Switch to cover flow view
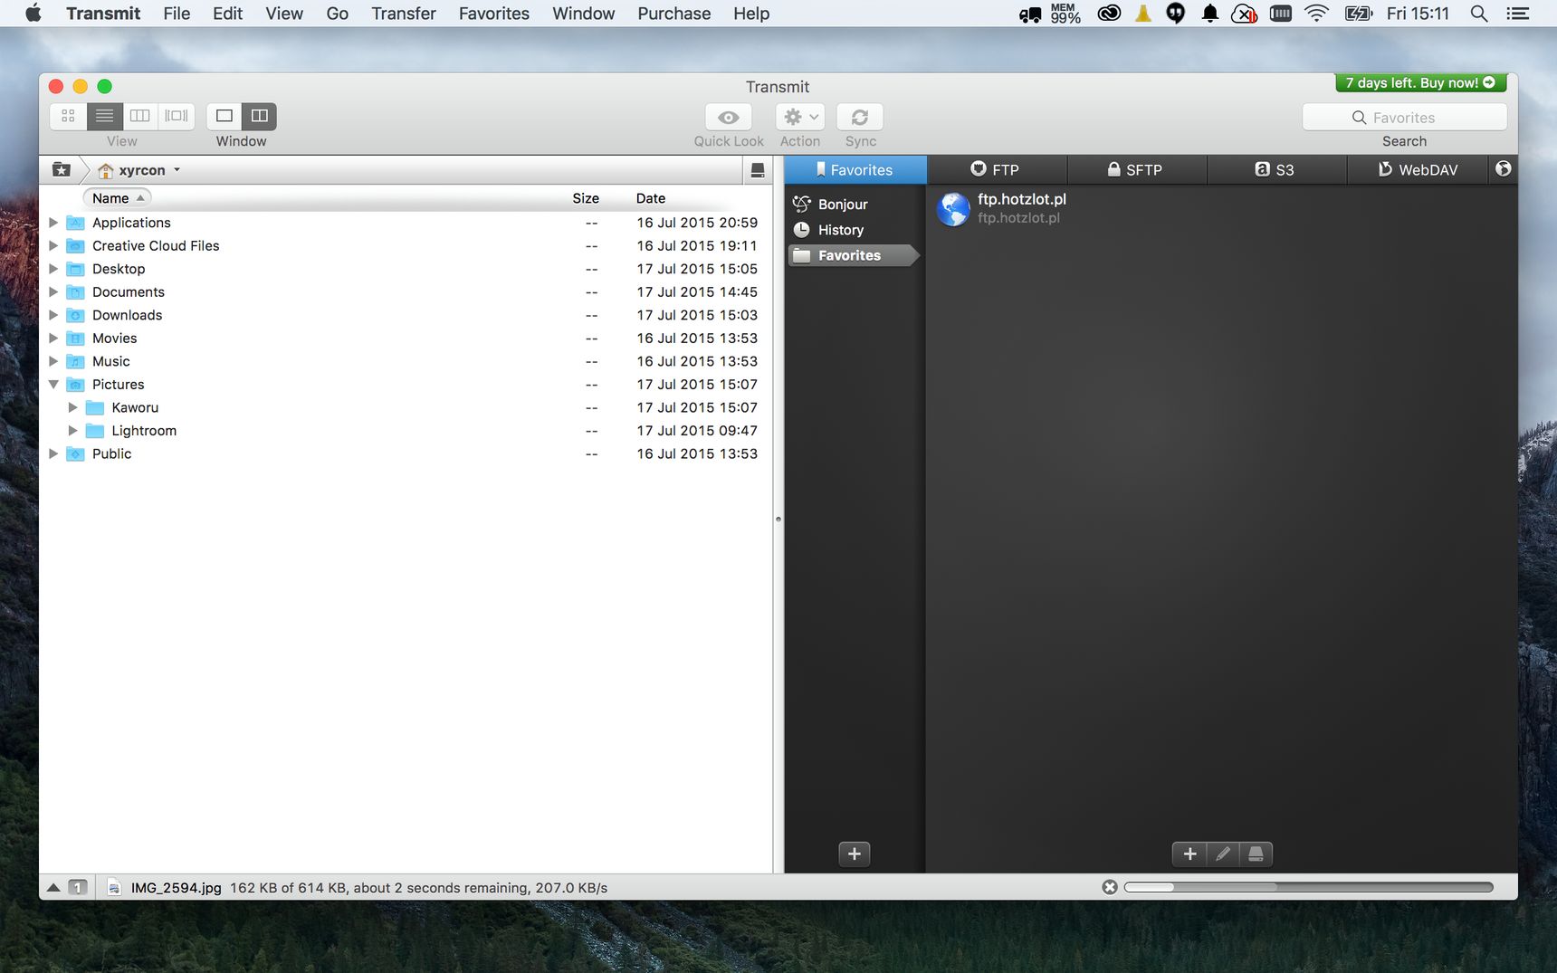 [177, 116]
